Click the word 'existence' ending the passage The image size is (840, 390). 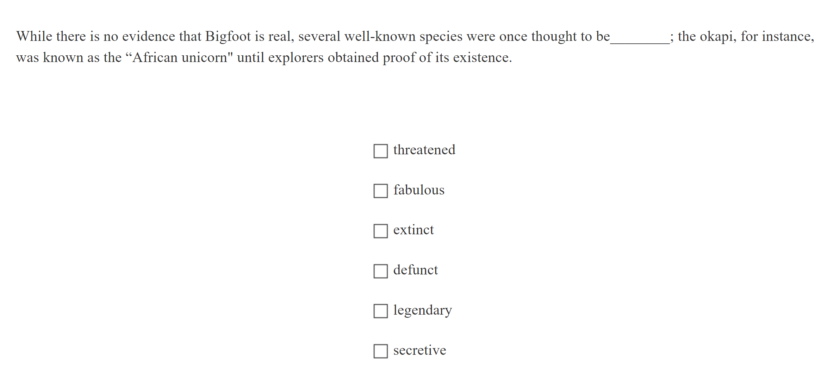click(481, 58)
